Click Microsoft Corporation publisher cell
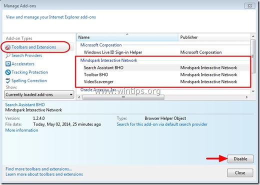The width and height of the screenshot is (260, 185). click(x=201, y=52)
